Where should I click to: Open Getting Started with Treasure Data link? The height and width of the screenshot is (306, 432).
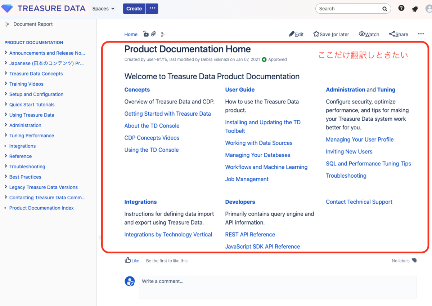pyautogui.click(x=168, y=114)
